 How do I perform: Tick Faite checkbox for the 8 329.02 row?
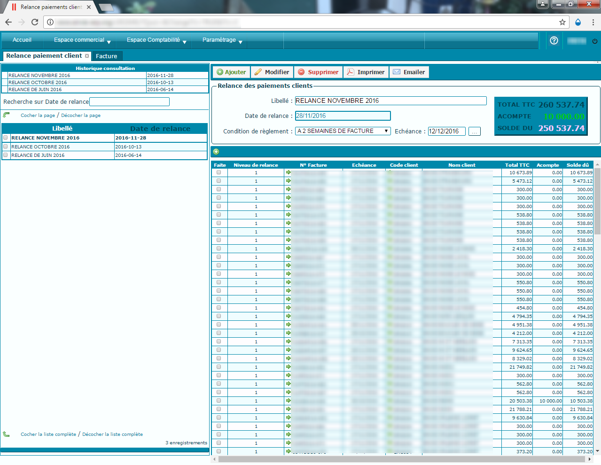[x=219, y=358]
